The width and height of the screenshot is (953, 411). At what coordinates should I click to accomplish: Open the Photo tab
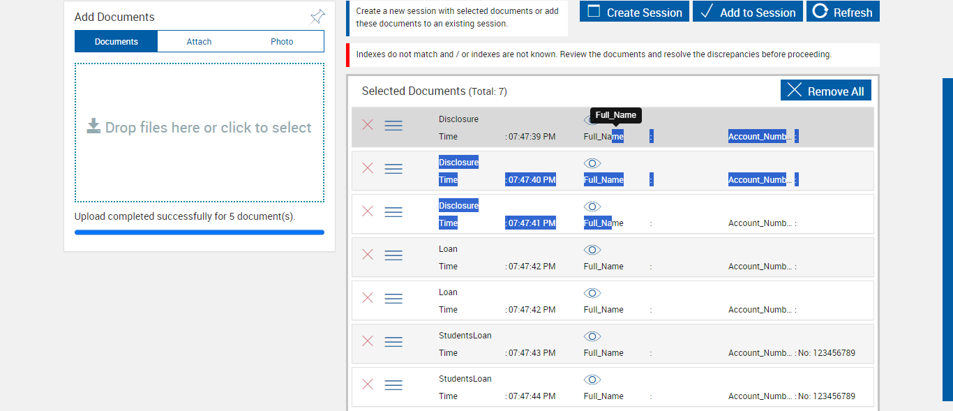(282, 42)
